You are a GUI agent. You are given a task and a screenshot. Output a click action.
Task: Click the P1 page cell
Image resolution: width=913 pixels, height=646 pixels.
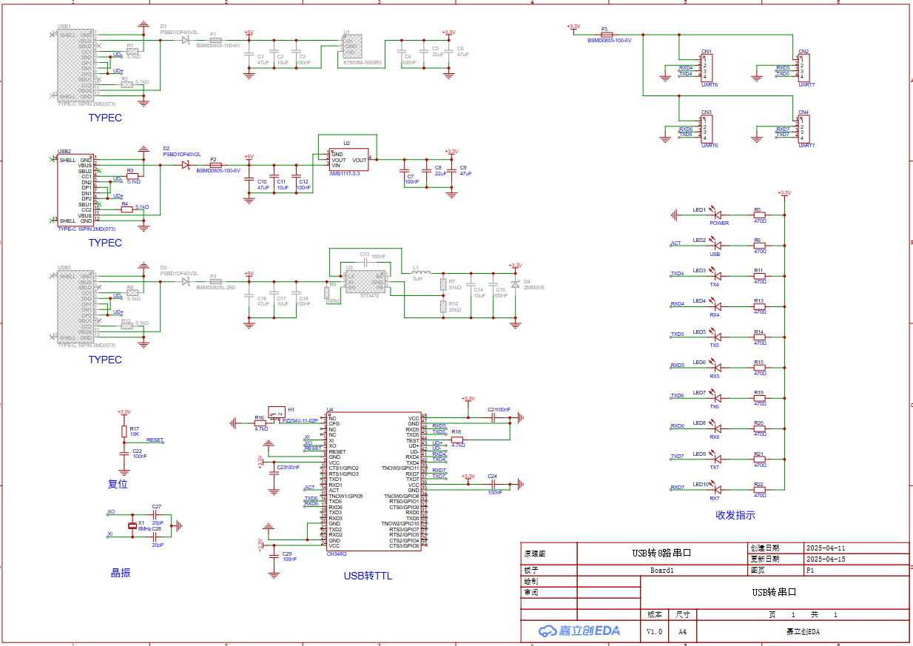[x=856, y=571]
